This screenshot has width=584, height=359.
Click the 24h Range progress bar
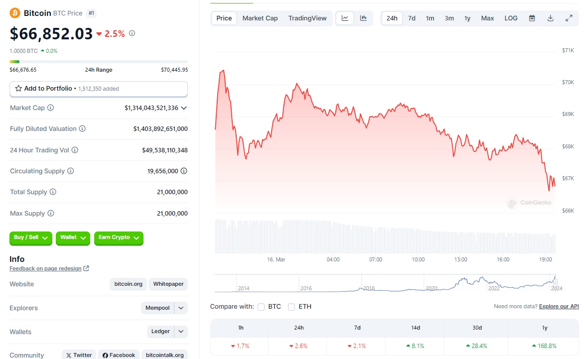pyautogui.click(x=99, y=62)
